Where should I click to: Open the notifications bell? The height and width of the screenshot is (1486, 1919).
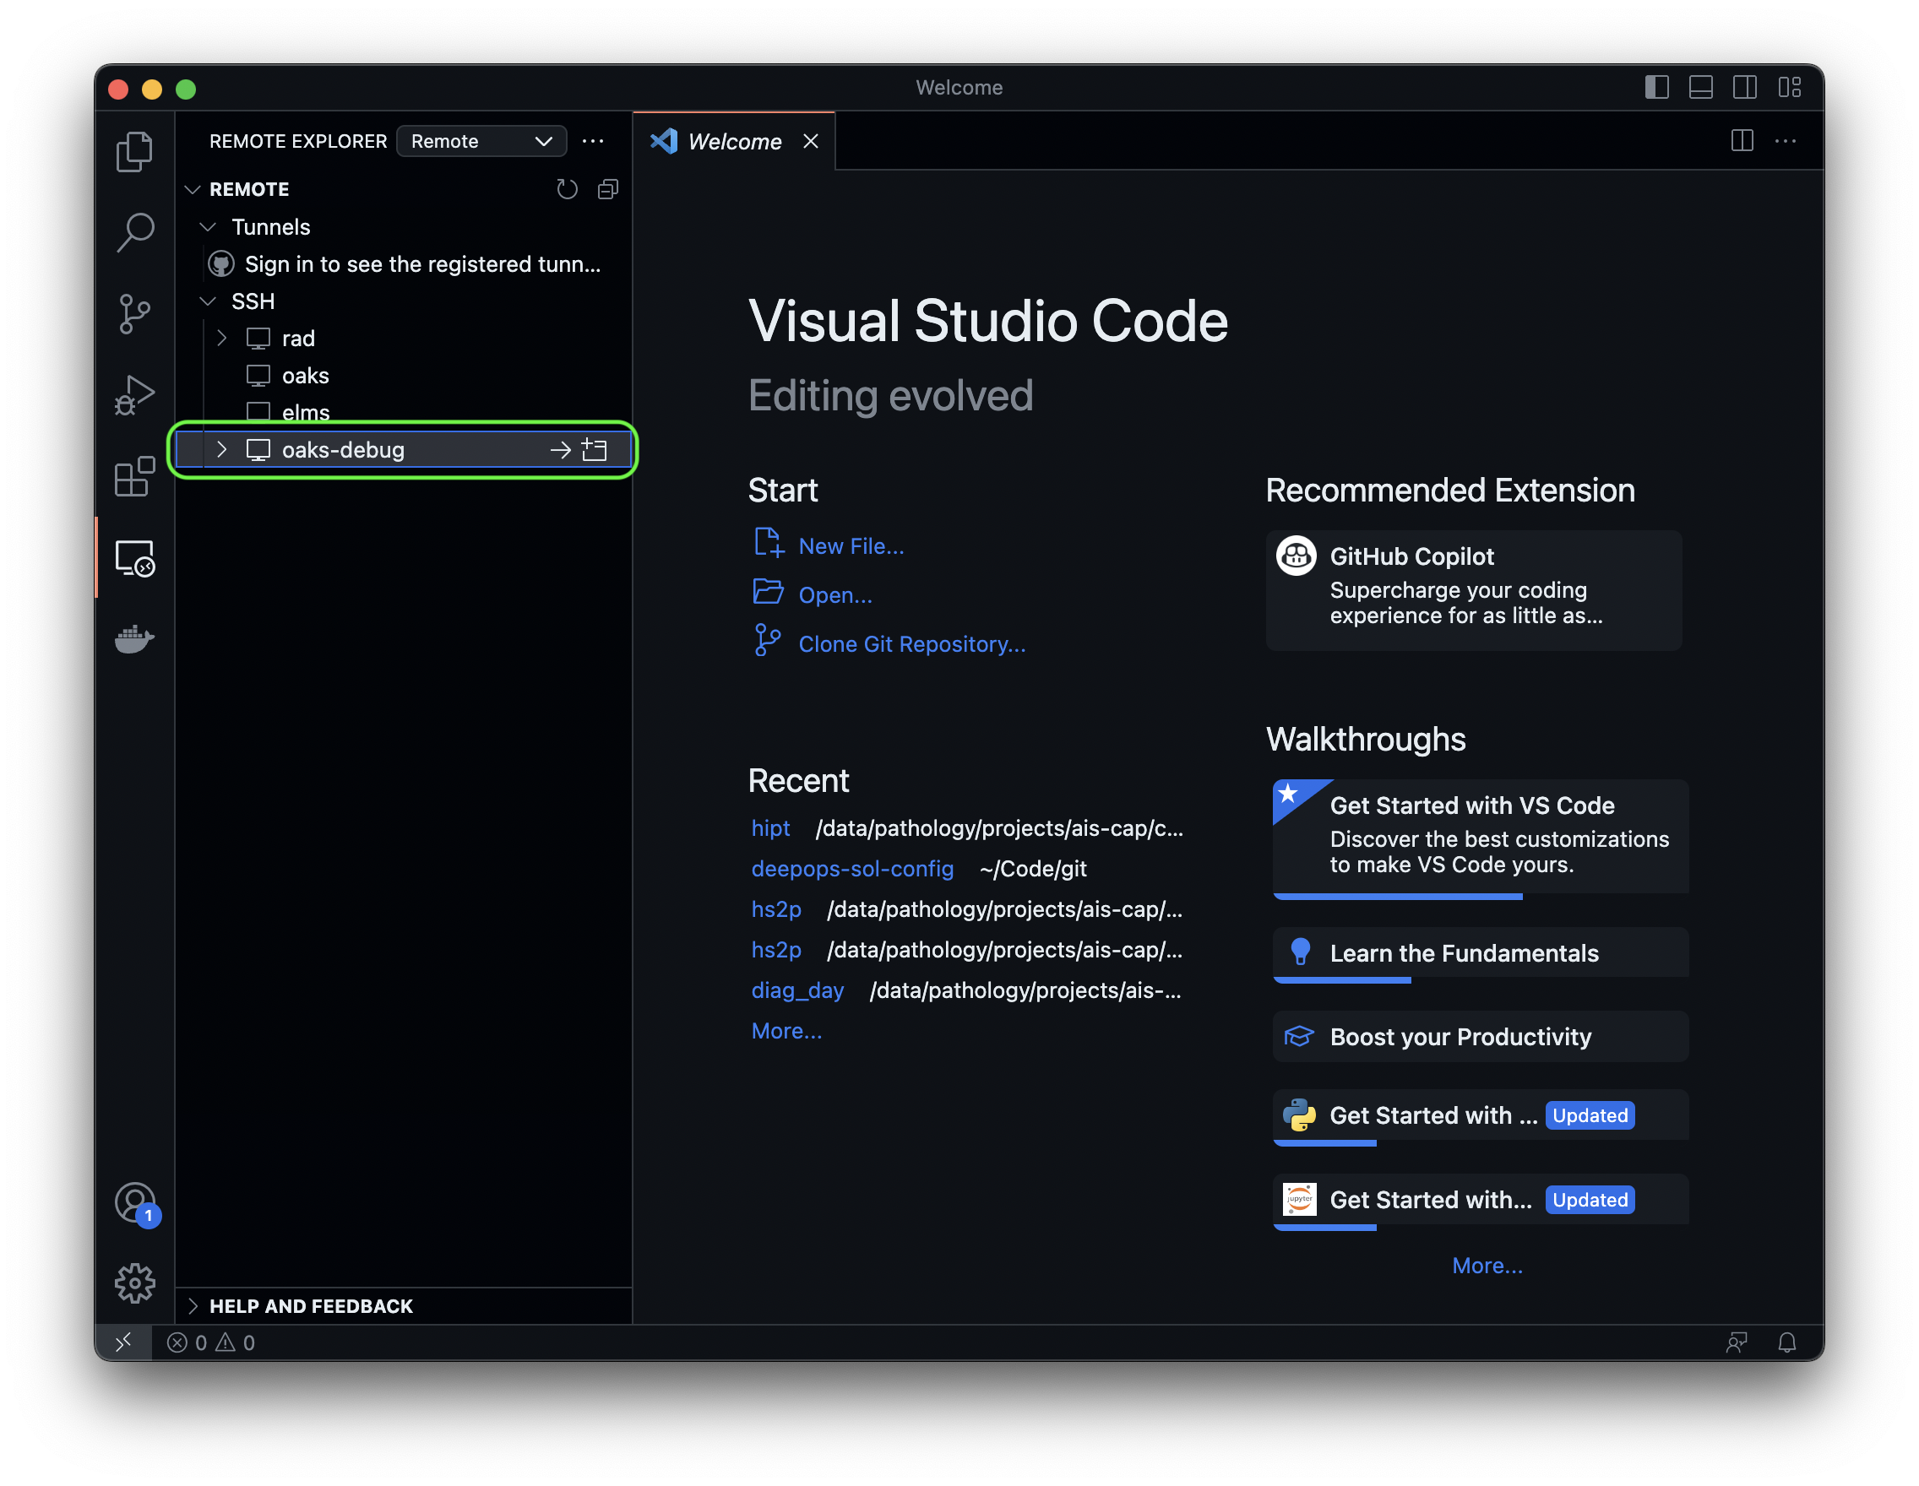click(x=1787, y=1342)
